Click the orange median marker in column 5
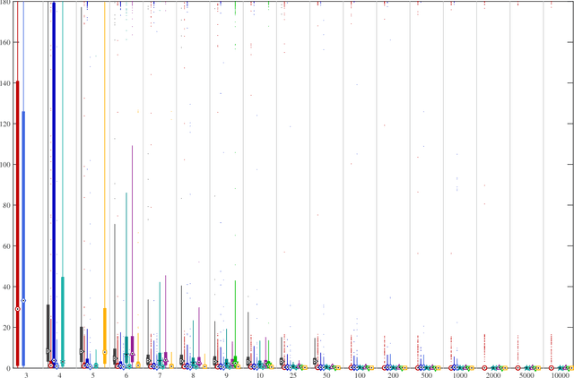The image size is (574, 378). tap(105, 352)
